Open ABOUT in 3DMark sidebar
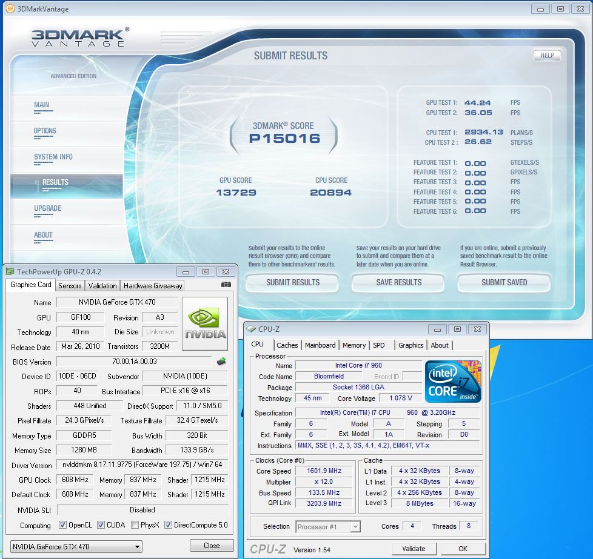This screenshot has height=559, width=593. [x=43, y=235]
